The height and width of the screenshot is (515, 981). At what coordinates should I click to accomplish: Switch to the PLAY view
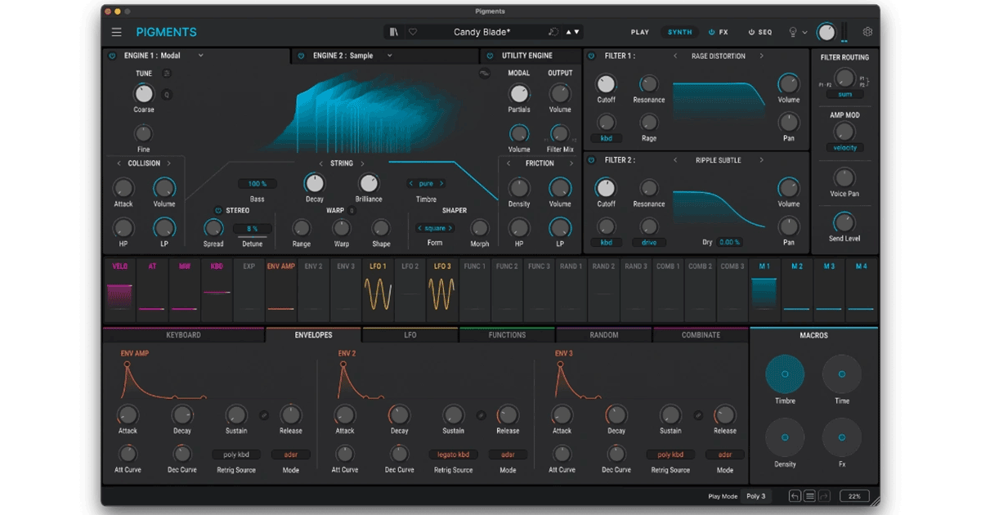pyautogui.click(x=640, y=32)
